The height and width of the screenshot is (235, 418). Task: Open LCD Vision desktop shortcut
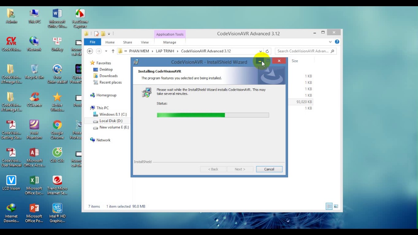11,183
